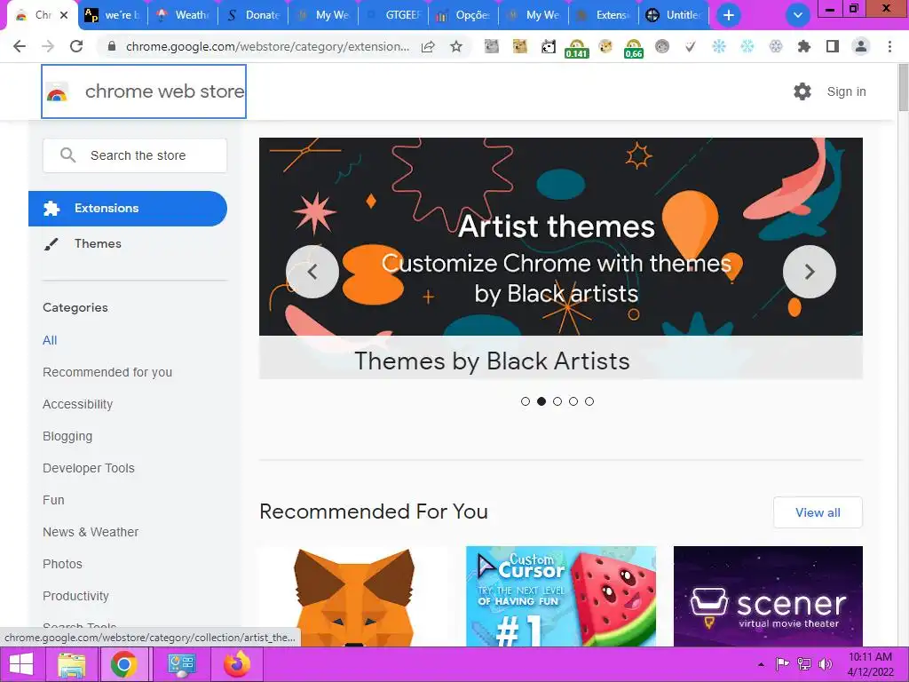Toggle the browser side panel icon

pyautogui.click(x=833, y=46)
